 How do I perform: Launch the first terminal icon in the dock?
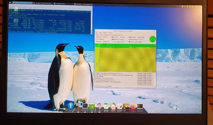[x=85, y=106]
